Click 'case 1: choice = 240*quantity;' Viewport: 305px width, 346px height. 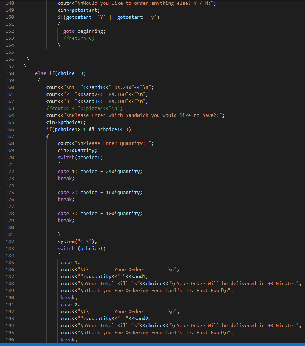(100, 172)
